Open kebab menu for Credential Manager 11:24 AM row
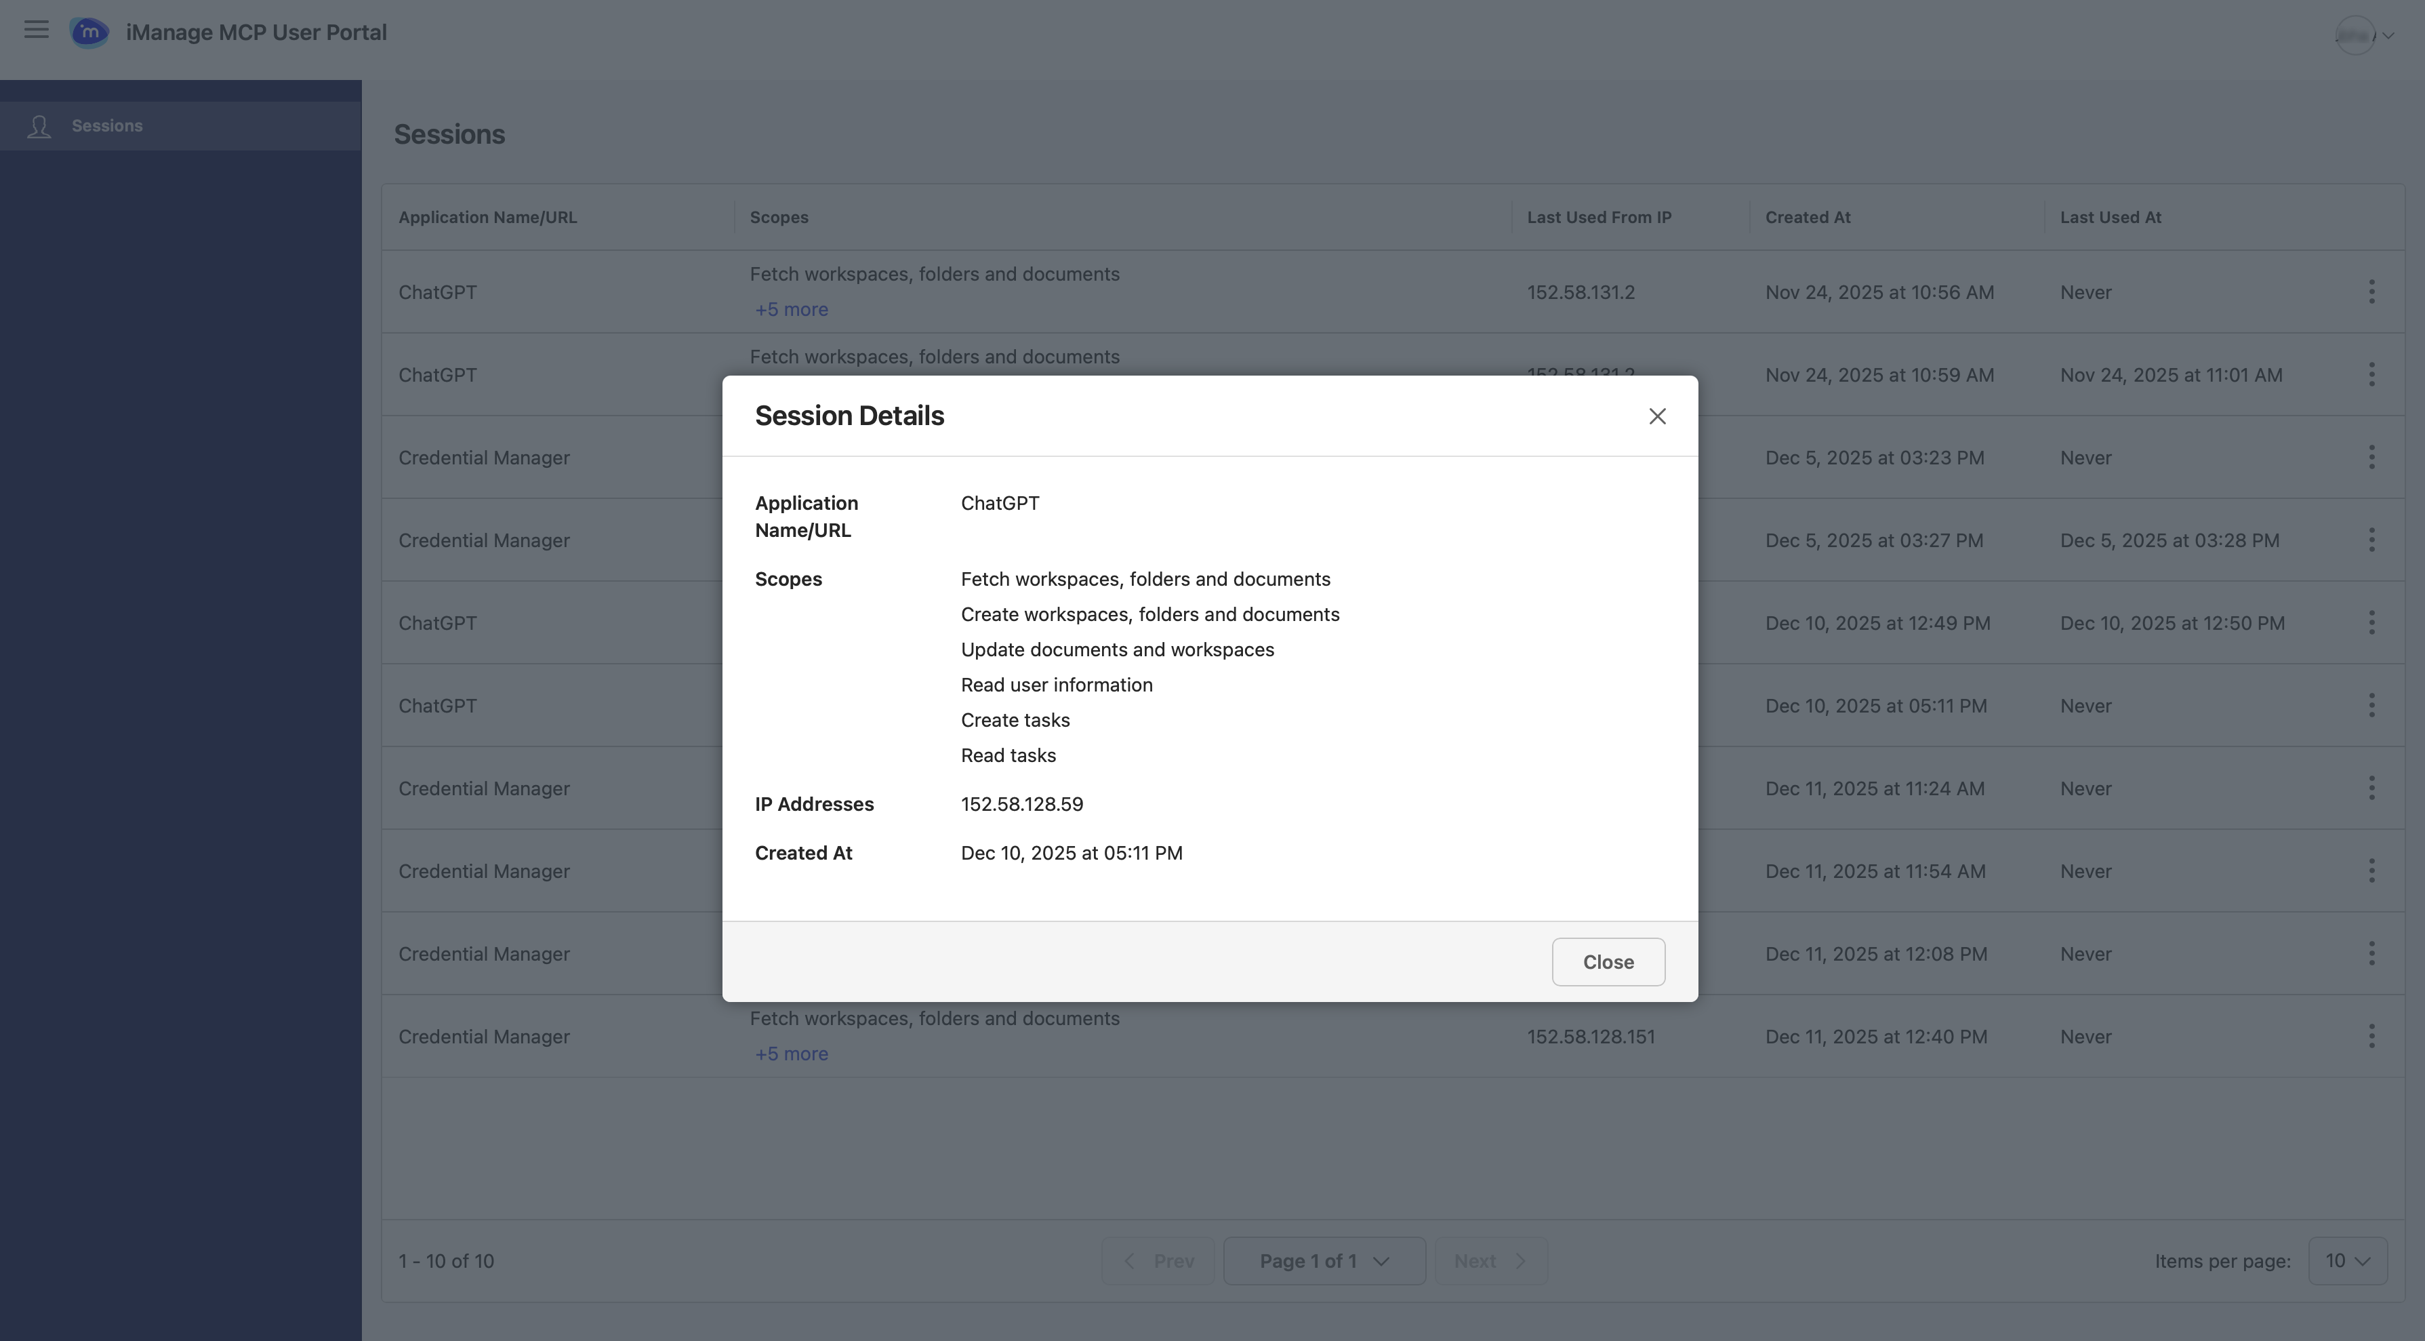2425x1341 pixels. [x=2371, y=788]
